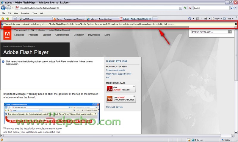Image resolution: width=238 pixels, height=142 pixels.
Task: Click the yellow add-on information bar
Action: (x=118, y=24)
